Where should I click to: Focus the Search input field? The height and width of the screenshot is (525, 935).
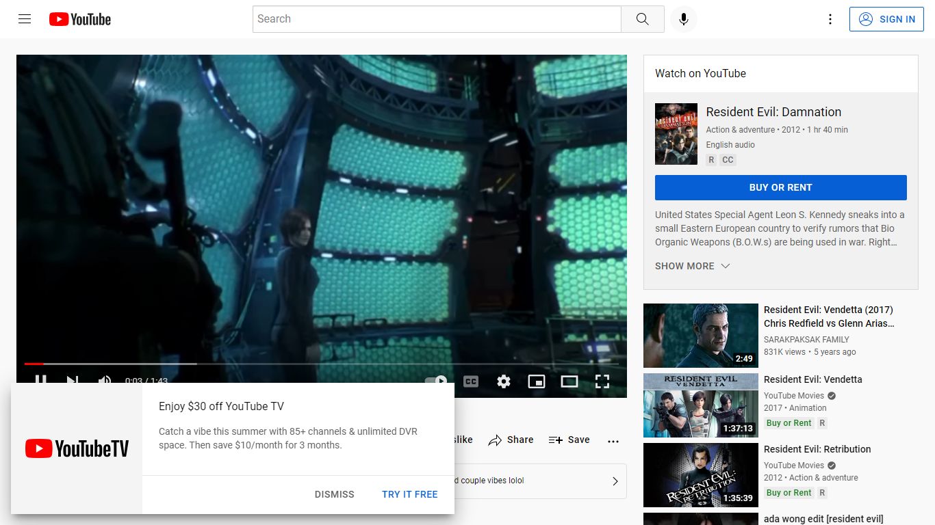click(x=437, y=19)
